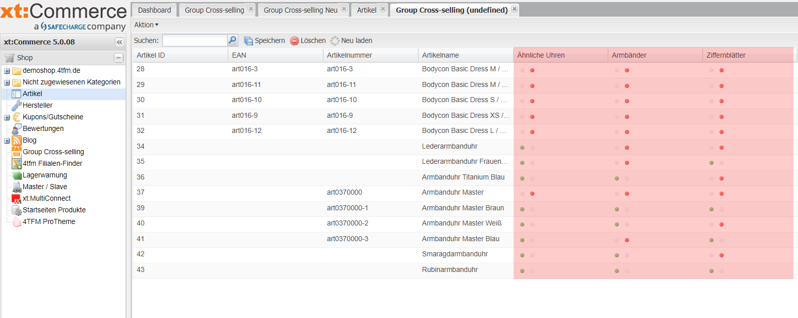Image resolution: width=798 pixels, height=318 pixels.
Task: Click the Speichern save icon
Action: tap(248, 41)
